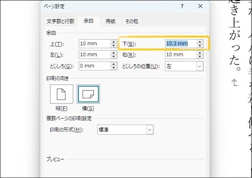Increase the 上(T) top margin with up arrow
The width and height of the screenshot is (252, 178).
click(114, 42)
